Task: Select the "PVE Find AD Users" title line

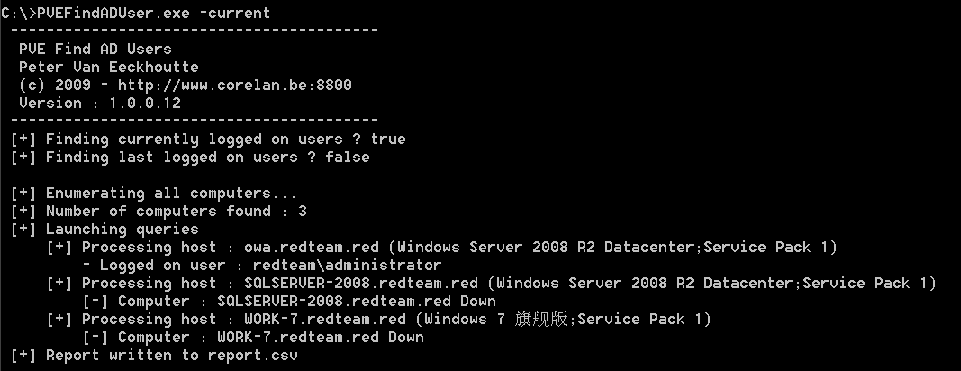Action: coord(95,49)
